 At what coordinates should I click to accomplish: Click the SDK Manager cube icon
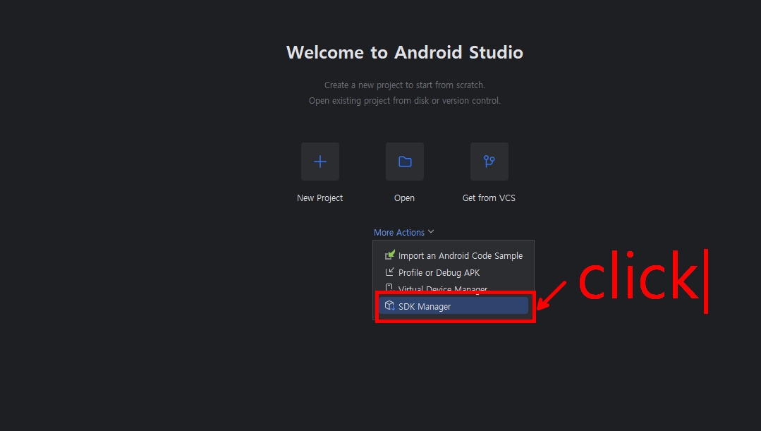[x=389, y=305]
